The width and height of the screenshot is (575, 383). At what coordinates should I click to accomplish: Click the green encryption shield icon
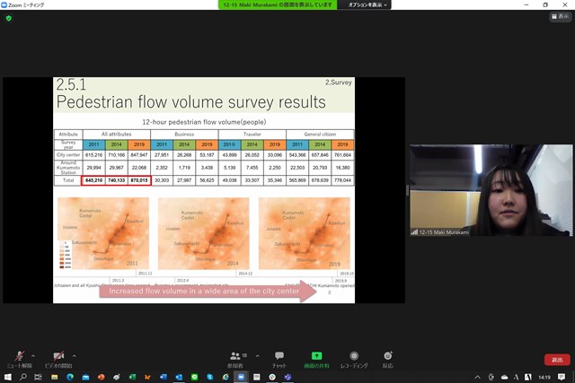[x=9, y=19]
